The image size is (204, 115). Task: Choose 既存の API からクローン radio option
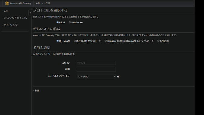(x=75, y=41)
